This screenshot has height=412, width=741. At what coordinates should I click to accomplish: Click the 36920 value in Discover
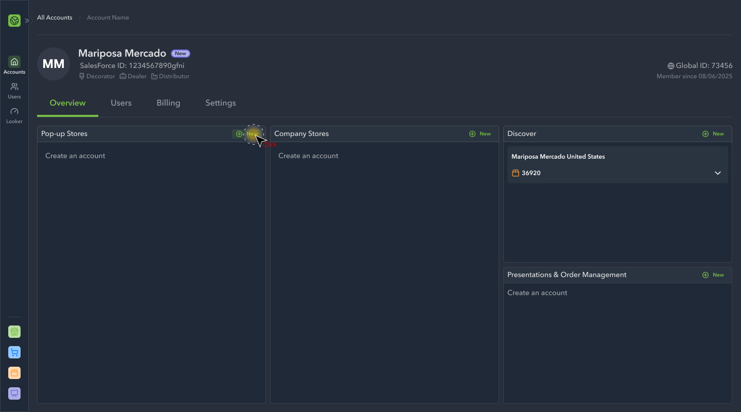click(531, 173)
